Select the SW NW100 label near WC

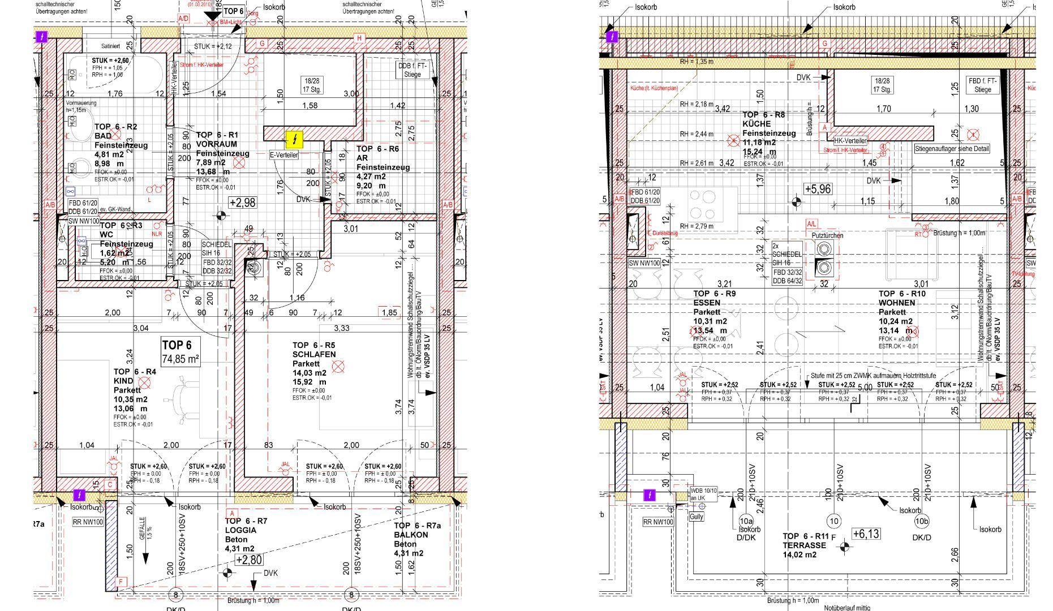tap(84, 221)
